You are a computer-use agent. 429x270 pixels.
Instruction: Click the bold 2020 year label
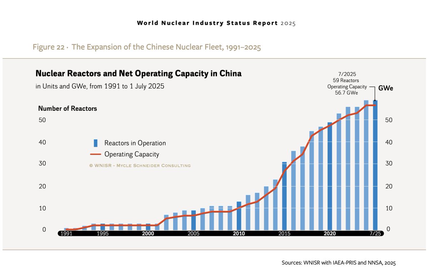[330, 233]
